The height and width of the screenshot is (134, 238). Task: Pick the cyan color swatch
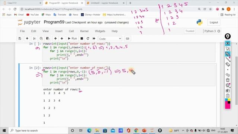(226, 100)
